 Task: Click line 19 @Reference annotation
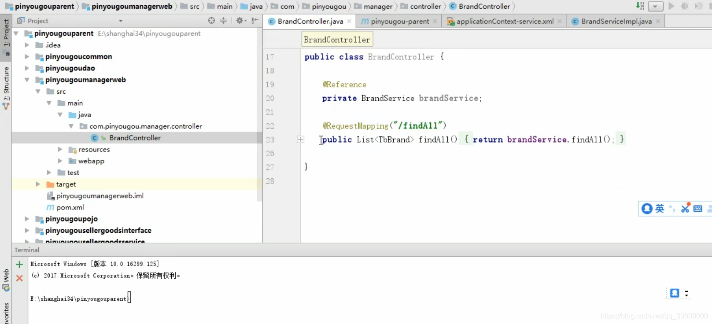pos(344,85)
